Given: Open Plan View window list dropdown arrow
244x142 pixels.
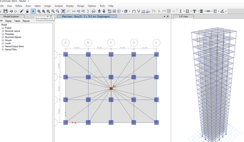Looking at the screenshot, I should pyautogui.click(x=164, y=16).
